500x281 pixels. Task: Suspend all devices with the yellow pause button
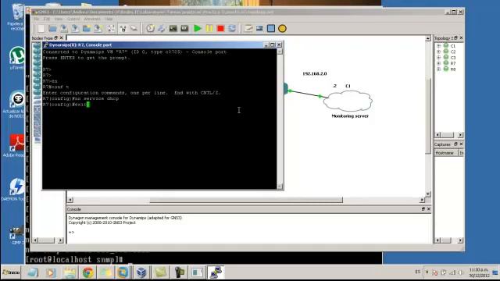[x=209, y=29]
